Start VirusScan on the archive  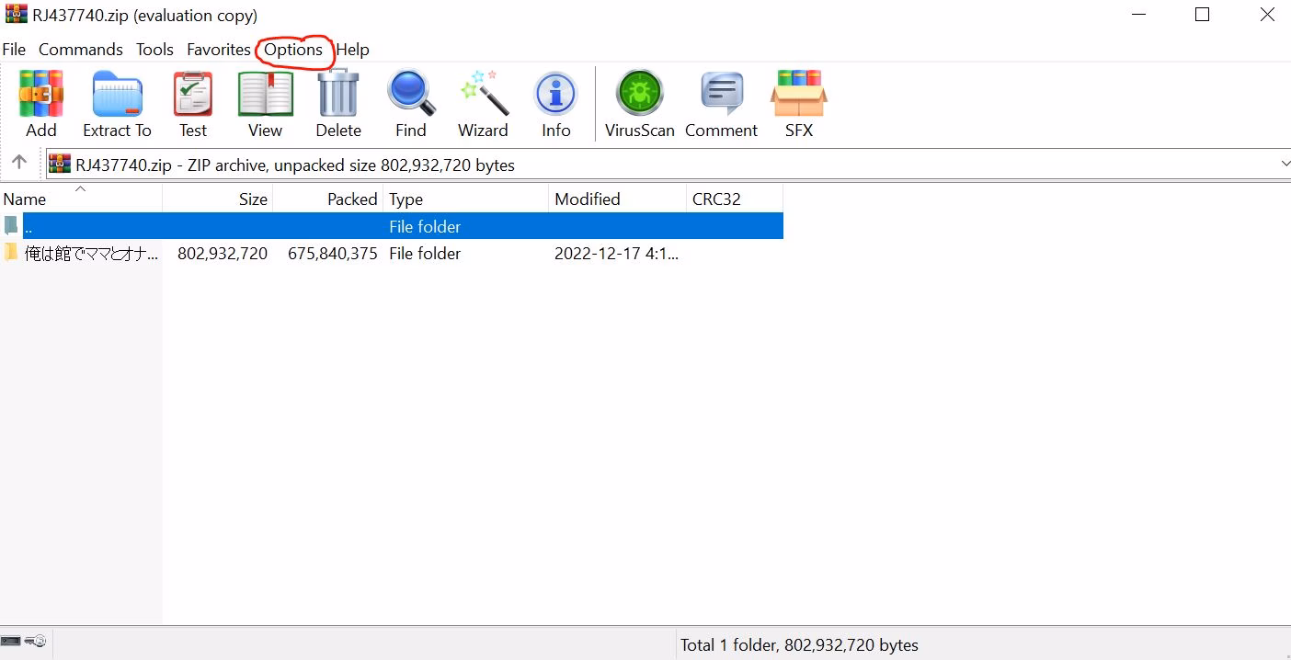pyautogui.click(x=640, y=103)
